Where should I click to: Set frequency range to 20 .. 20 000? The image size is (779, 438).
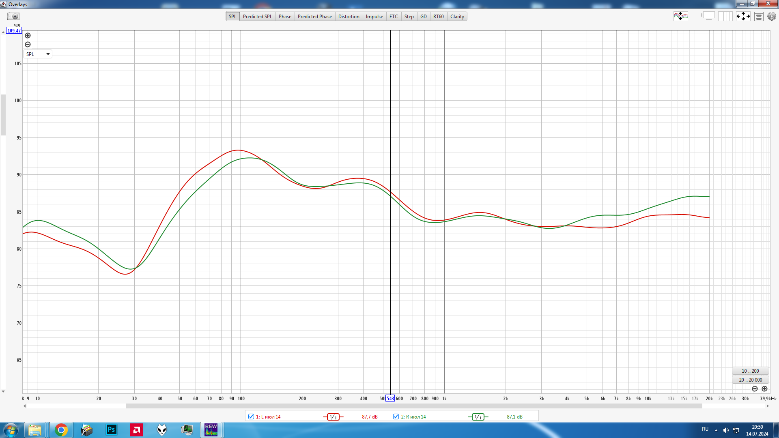(x=750, y=380)
